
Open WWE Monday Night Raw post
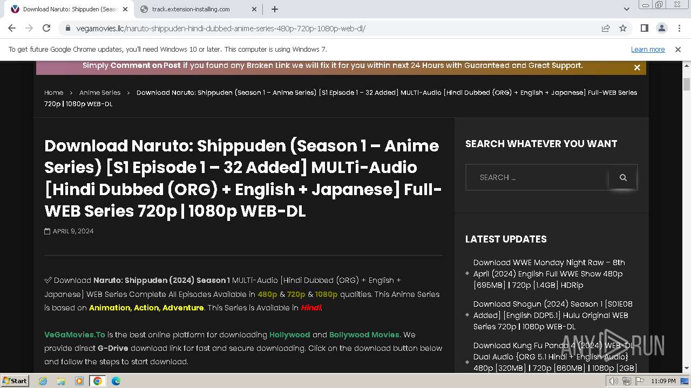point(549,274)
